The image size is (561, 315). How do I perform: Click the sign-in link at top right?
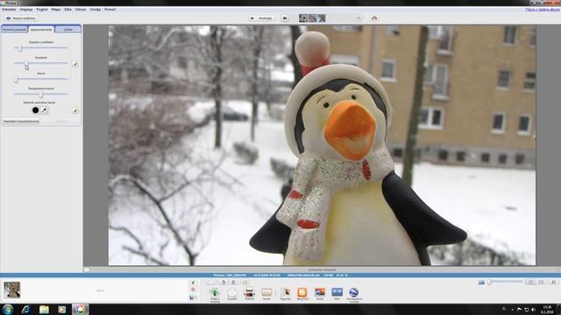[x=542, y=10]
